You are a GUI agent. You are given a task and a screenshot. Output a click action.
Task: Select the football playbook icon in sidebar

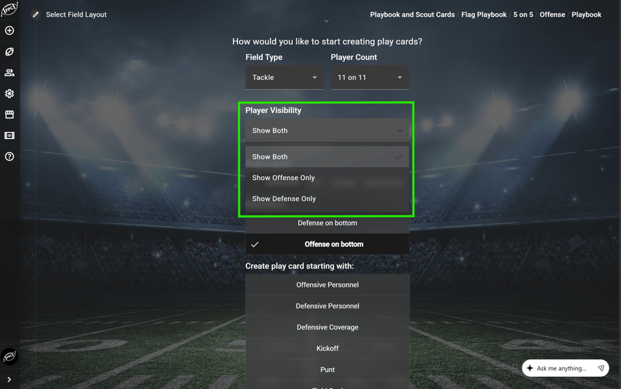pyautogui.click(x=9, y=51)
